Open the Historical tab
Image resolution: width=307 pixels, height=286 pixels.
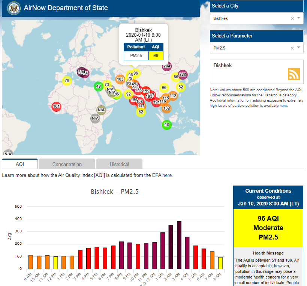(119, 164)
